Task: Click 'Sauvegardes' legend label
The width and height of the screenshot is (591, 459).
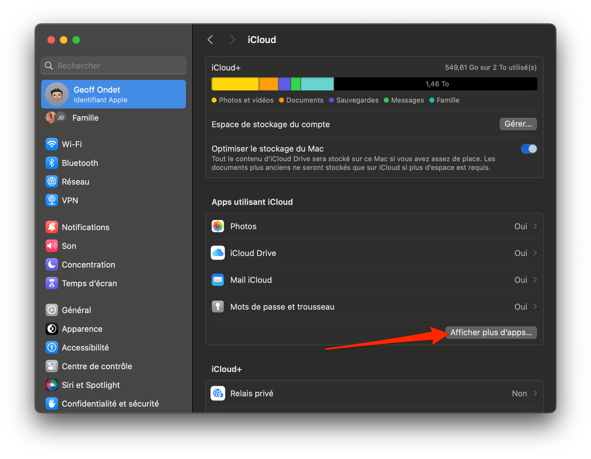Action: [357, 100]
